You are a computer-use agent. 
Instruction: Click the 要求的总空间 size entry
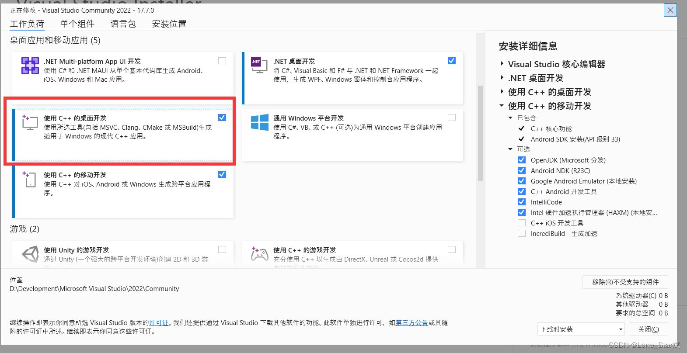coord(642,313)
